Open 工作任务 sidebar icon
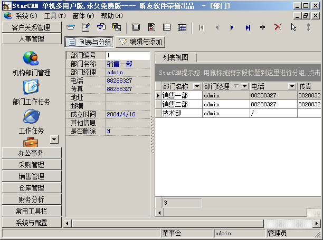 tap(31, 116)
